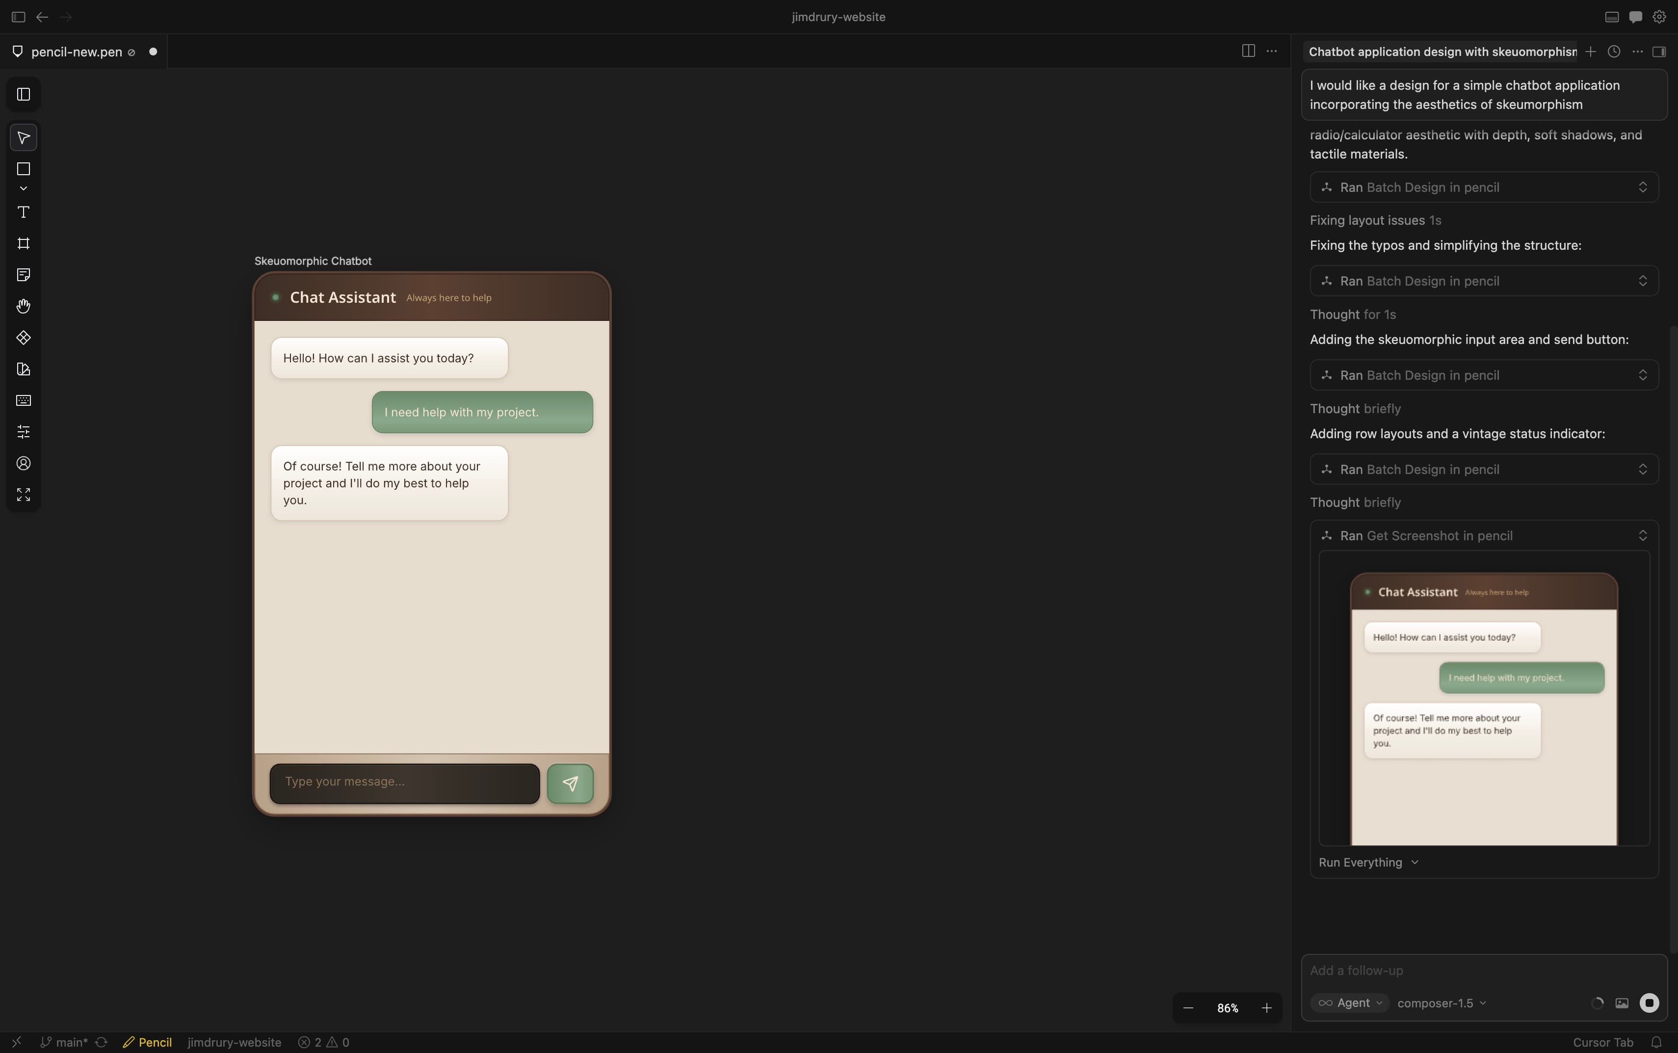The height and width of the screenshot is (1053, 1678).
Task: Select the Frame tool
Action: tap(23, 243)
